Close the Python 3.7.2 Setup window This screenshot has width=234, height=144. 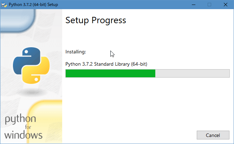point(226,5)
